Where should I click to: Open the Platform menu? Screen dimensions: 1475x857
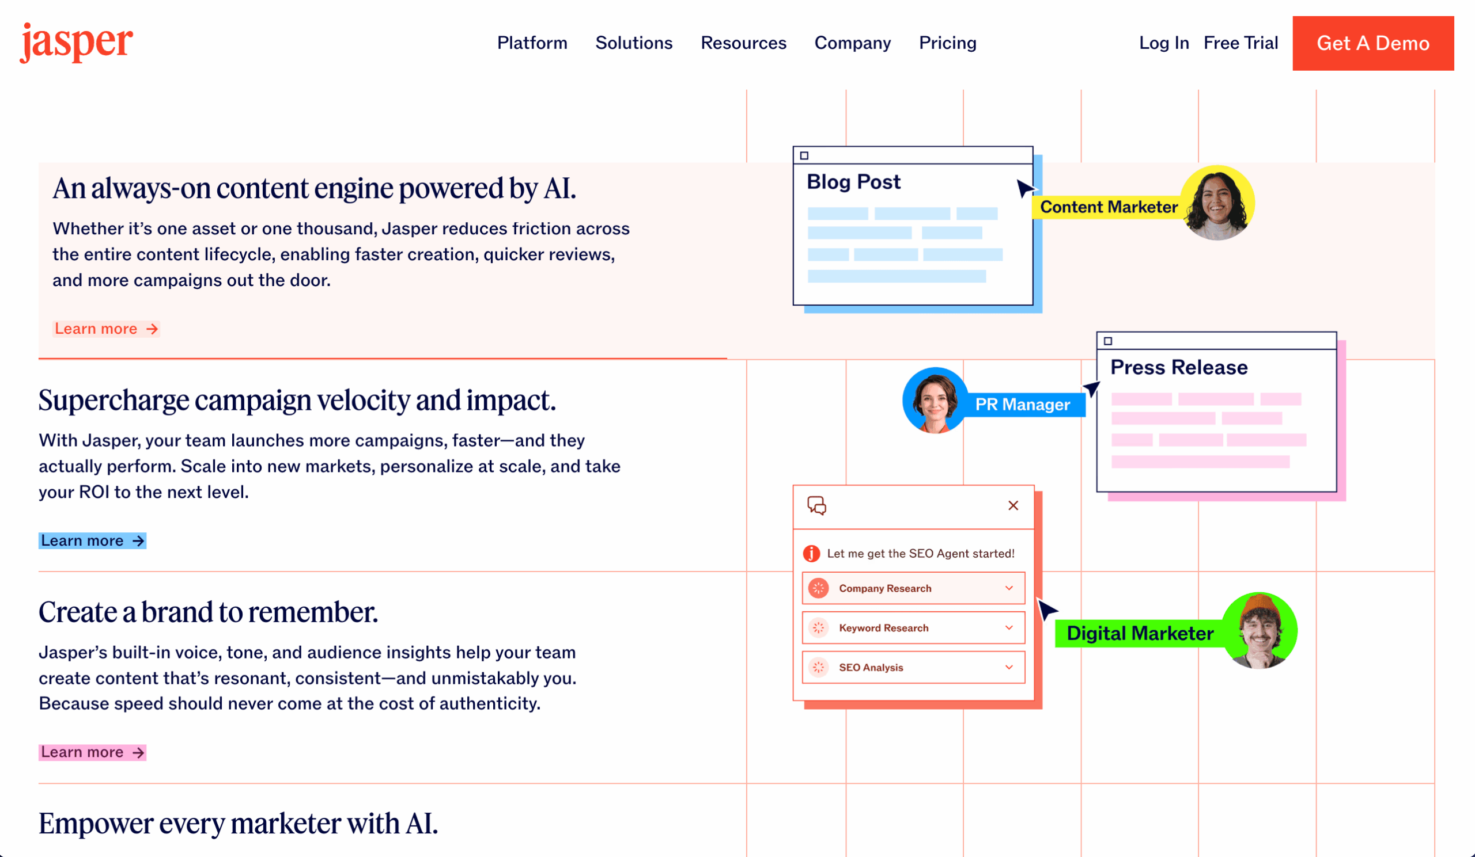click(x=532, y=43)
